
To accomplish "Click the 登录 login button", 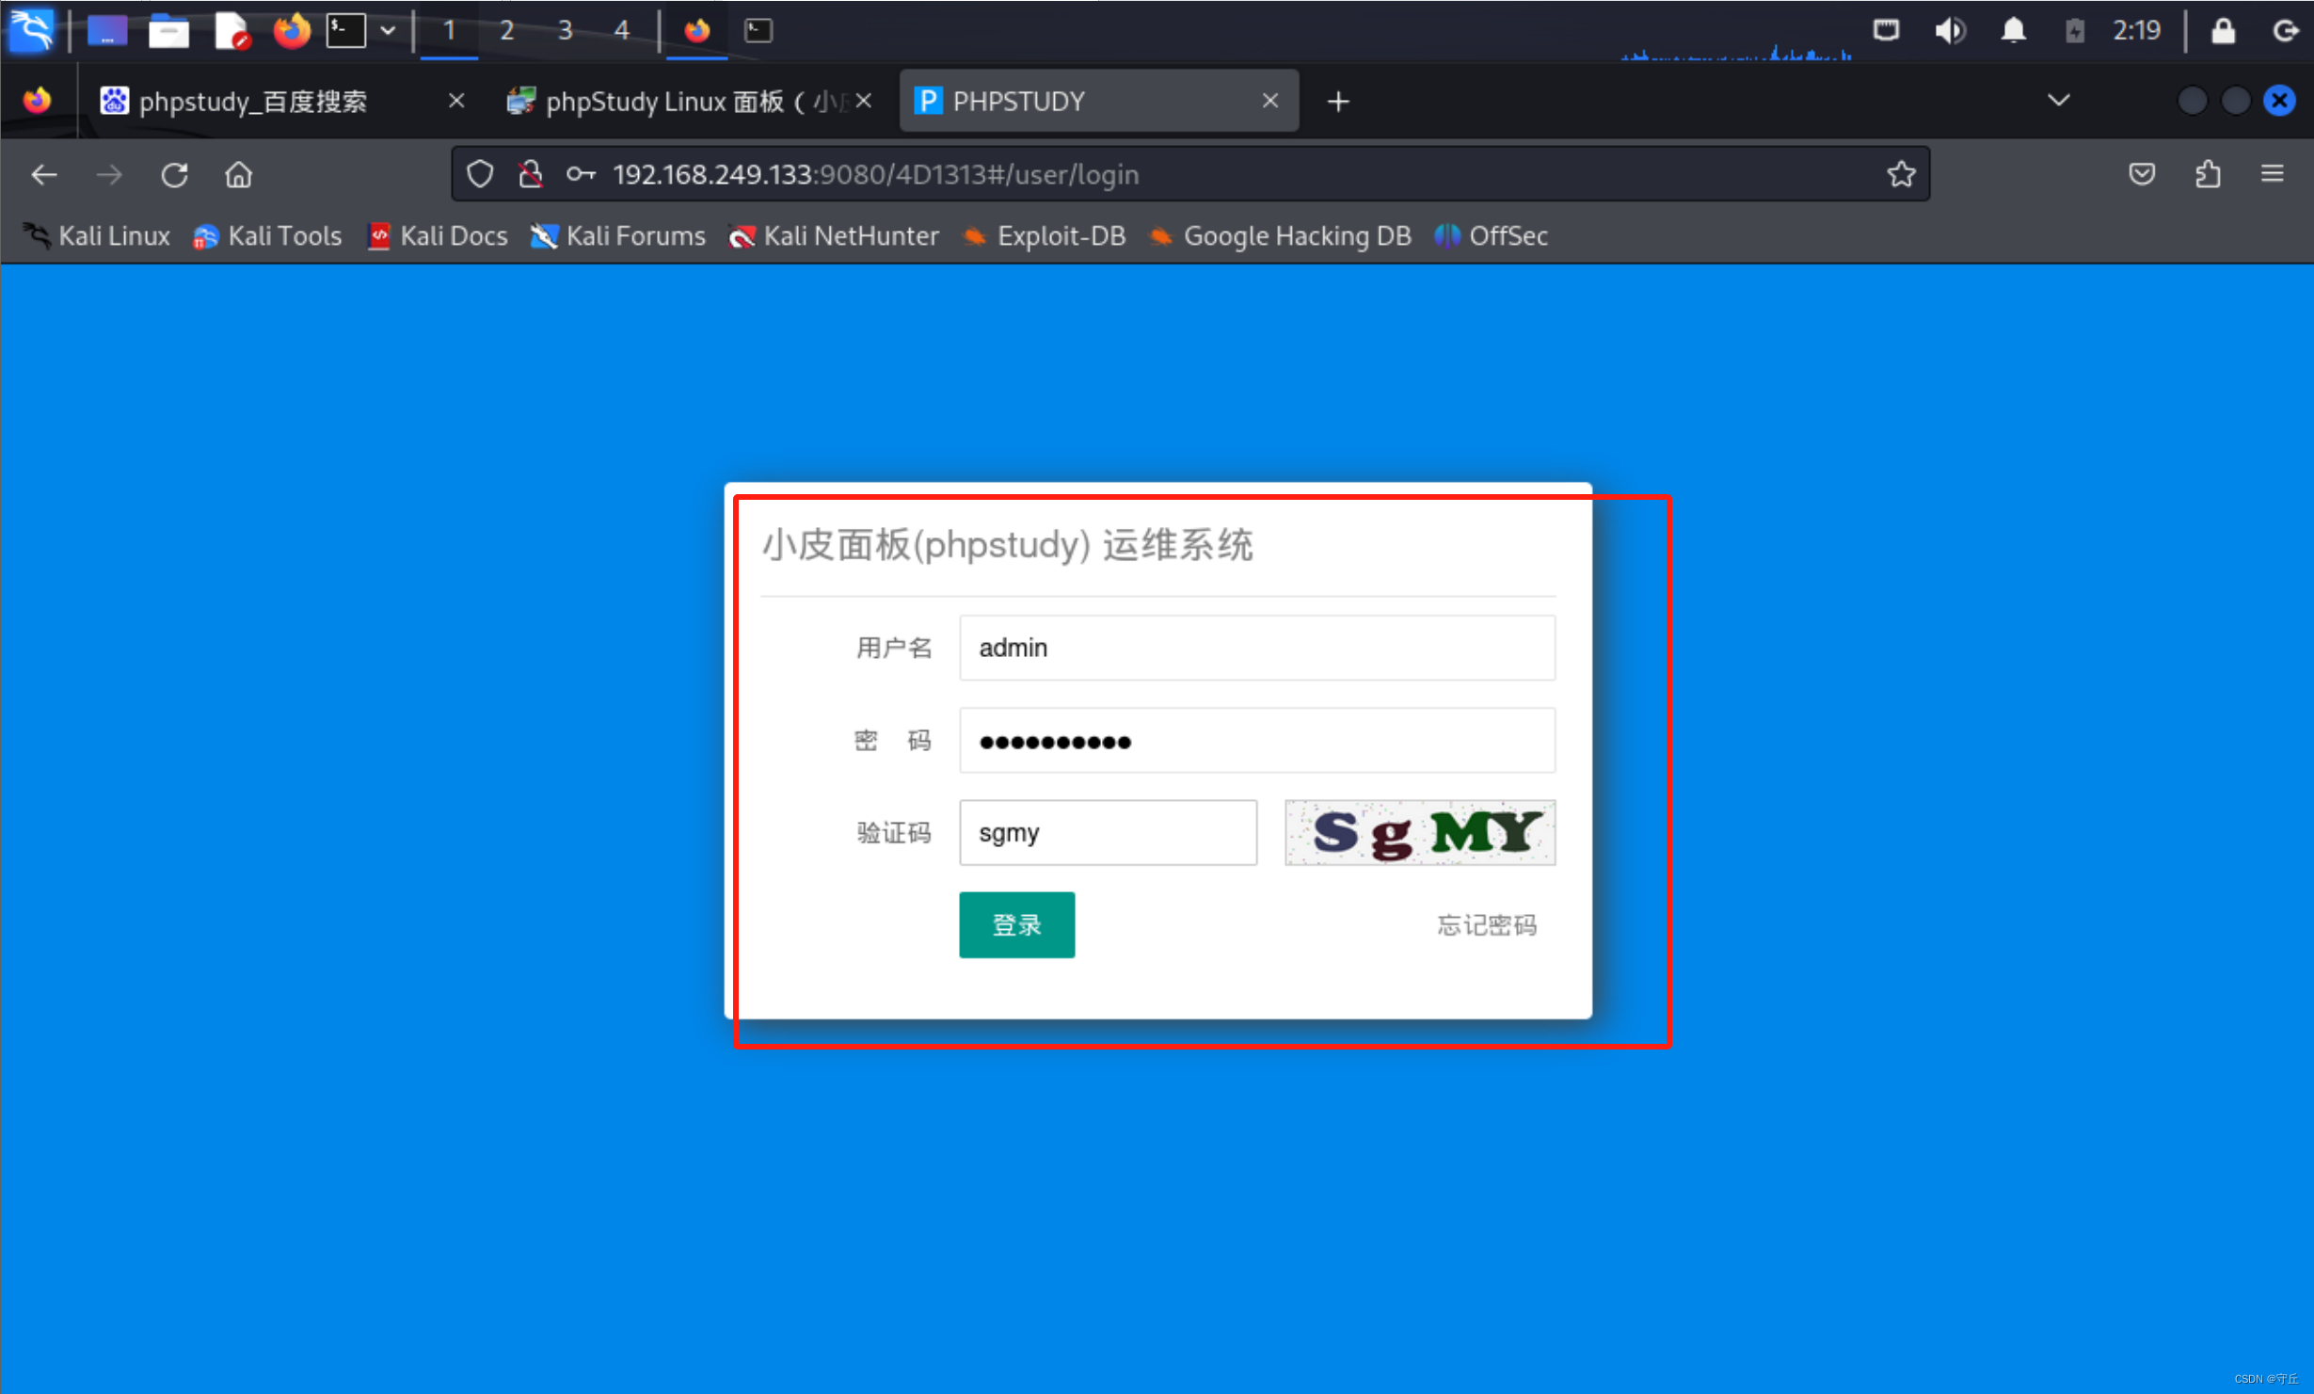I will coord(1016,924).
